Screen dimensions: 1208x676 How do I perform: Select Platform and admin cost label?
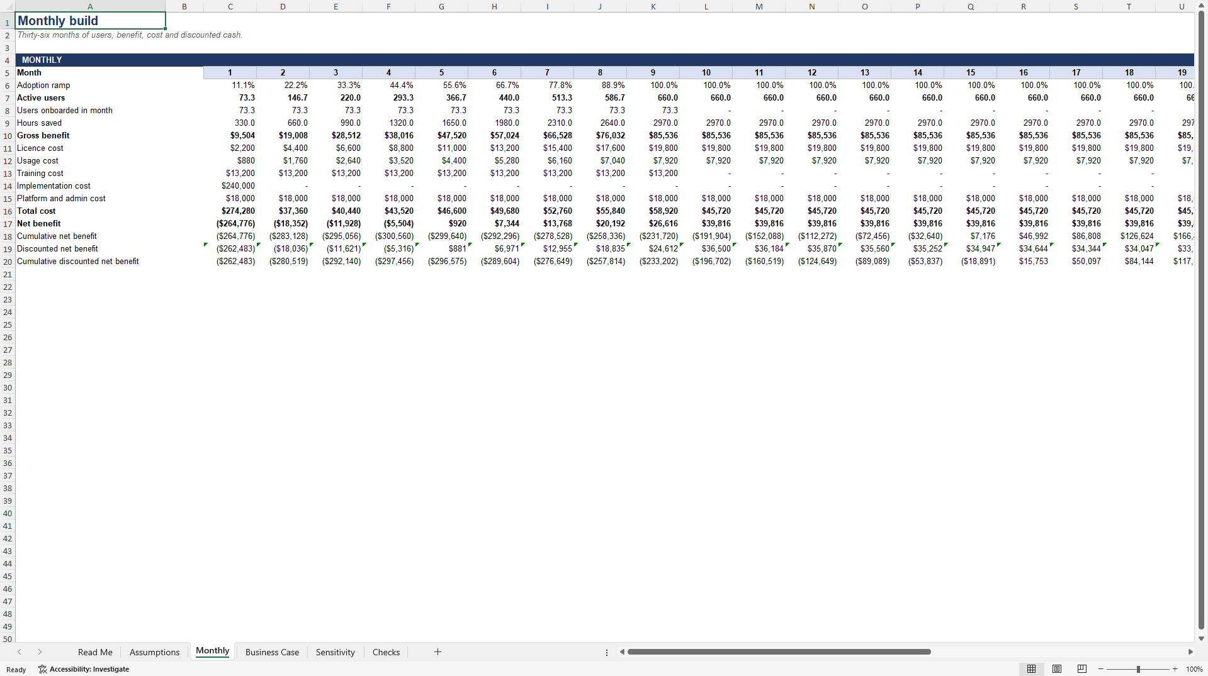(x=90, y=199)
